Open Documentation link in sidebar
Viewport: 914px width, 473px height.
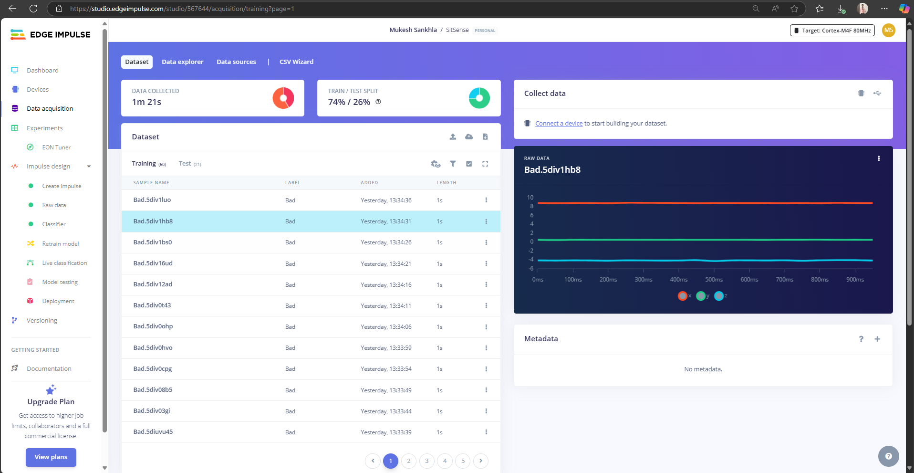click(49, 368)
